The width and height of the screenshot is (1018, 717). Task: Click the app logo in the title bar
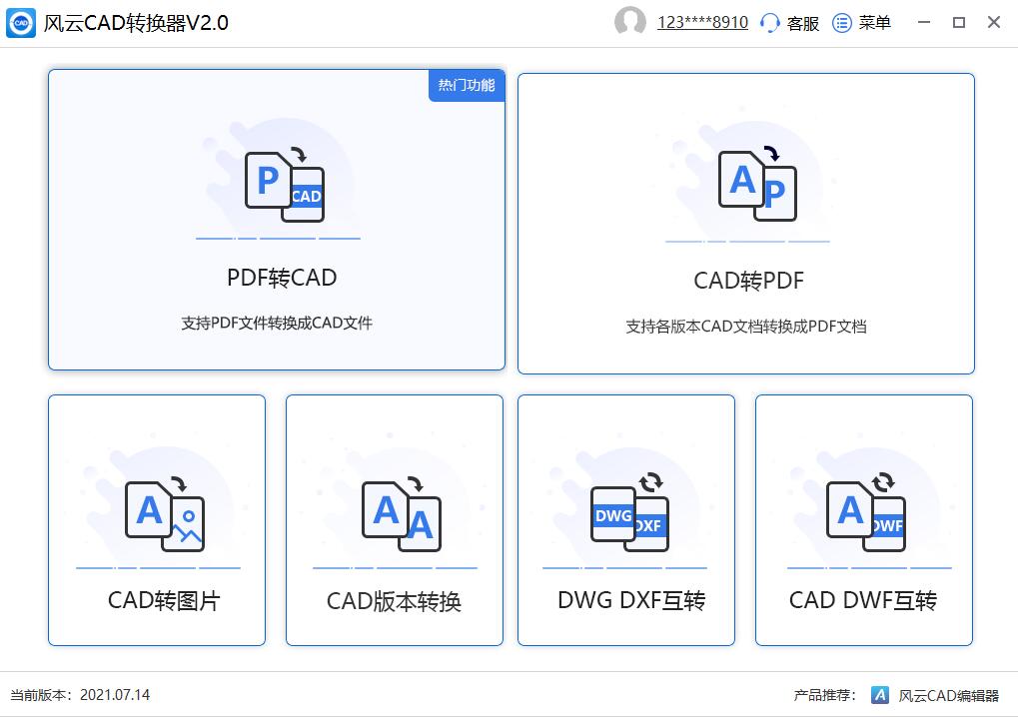click(21, 22)
